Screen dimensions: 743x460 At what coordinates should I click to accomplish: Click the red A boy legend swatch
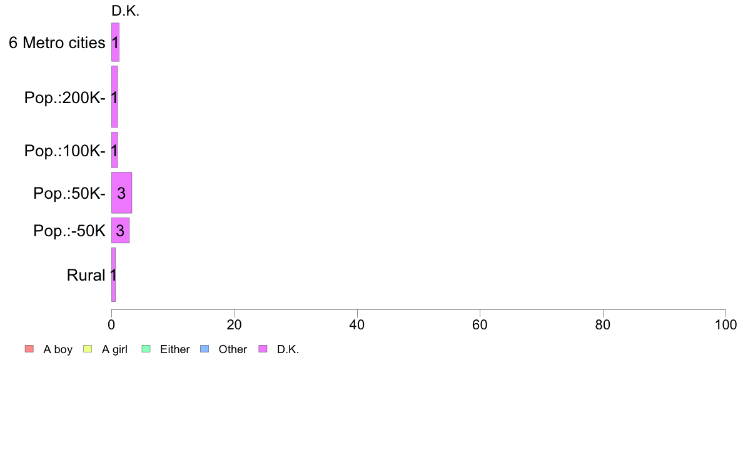[29, 349]
